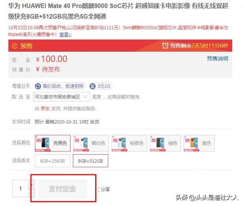Image resolution: width=244 pixels, height=206 pixels.
Task: Open the delivery region dropdown 河北廊坊市固安县城区
Action: click(61, 97)
